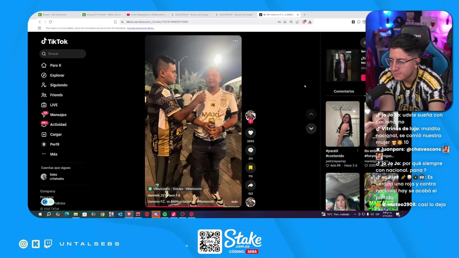459x258 pixels.
Task: Go to next video with down chevron
Action: point(311,128)
